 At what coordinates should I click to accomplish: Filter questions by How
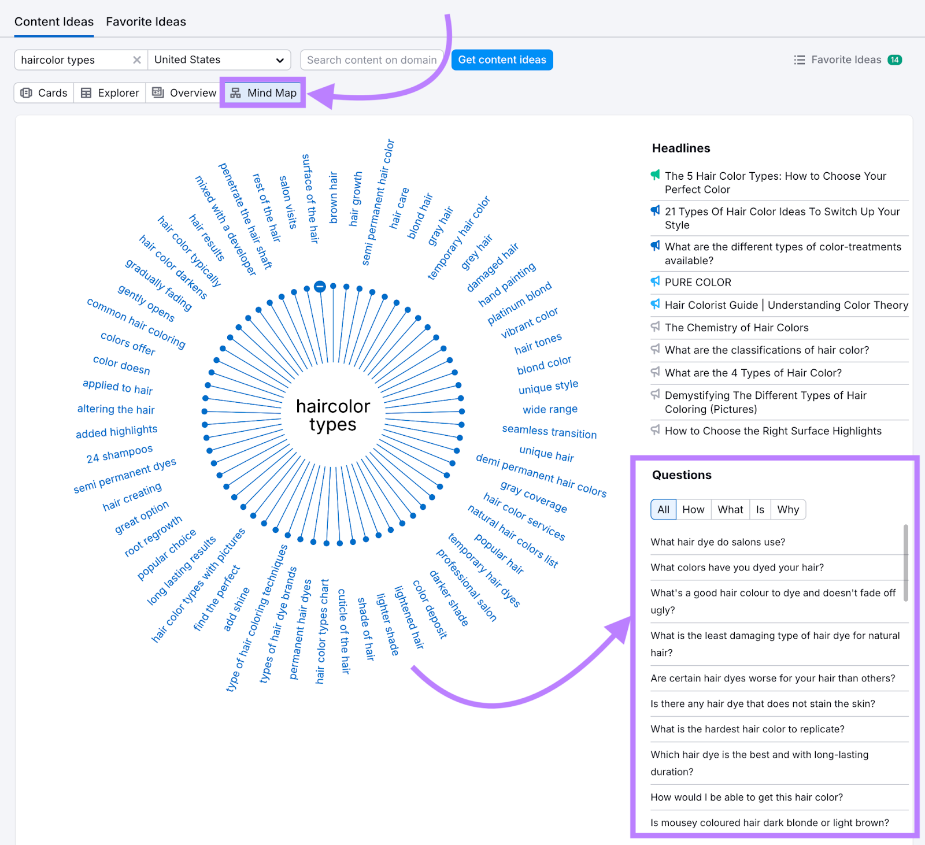point(693,510)
